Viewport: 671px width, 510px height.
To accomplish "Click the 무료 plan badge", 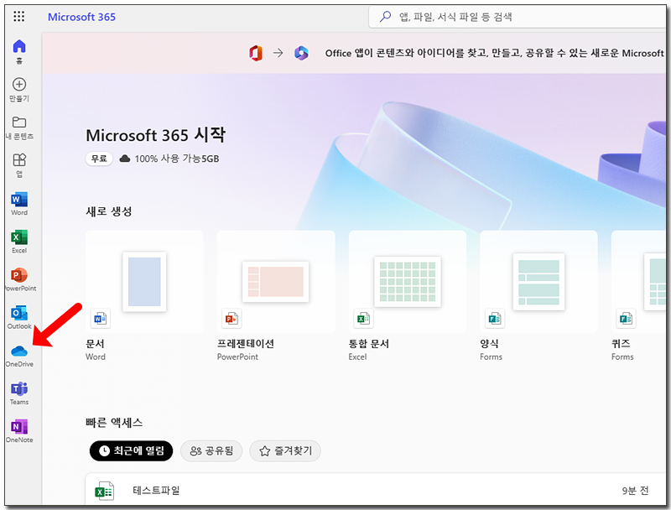I will (99, 159).
